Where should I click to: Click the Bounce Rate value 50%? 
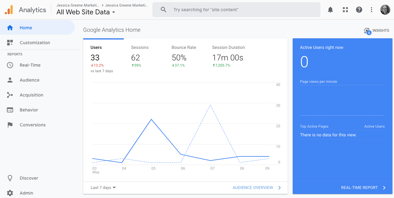click(179, 58)
